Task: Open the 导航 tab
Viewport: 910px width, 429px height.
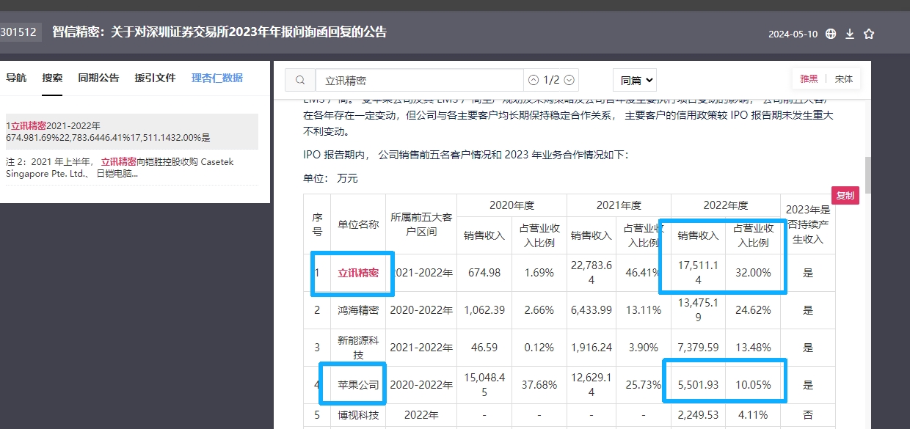Action: (16, 78)
